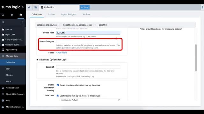
Task: Select Collection in the sidebar
Action: 13,62
